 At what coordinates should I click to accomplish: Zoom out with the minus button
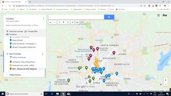(166, 84)
